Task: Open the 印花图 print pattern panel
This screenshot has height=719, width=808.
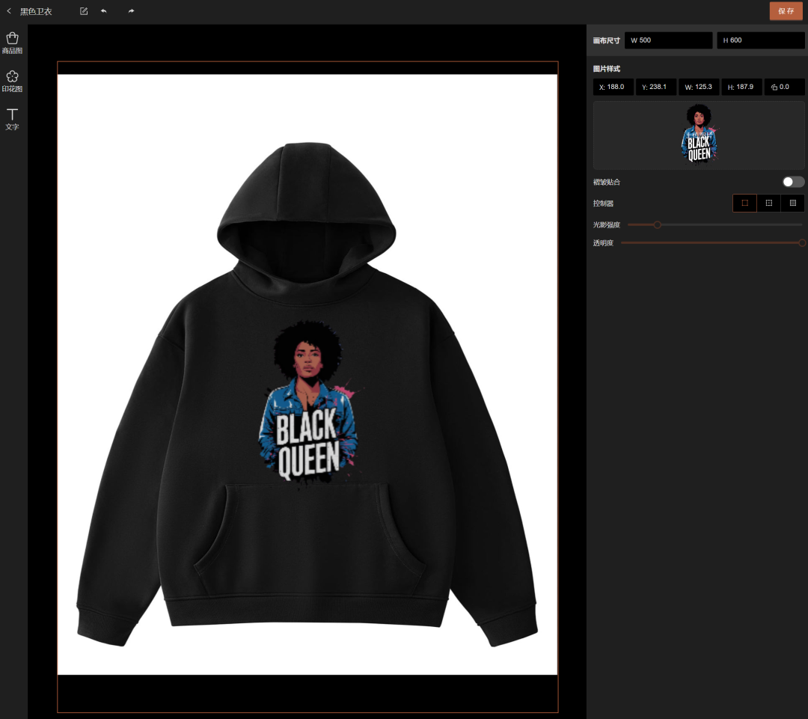Action: (13, 81)
